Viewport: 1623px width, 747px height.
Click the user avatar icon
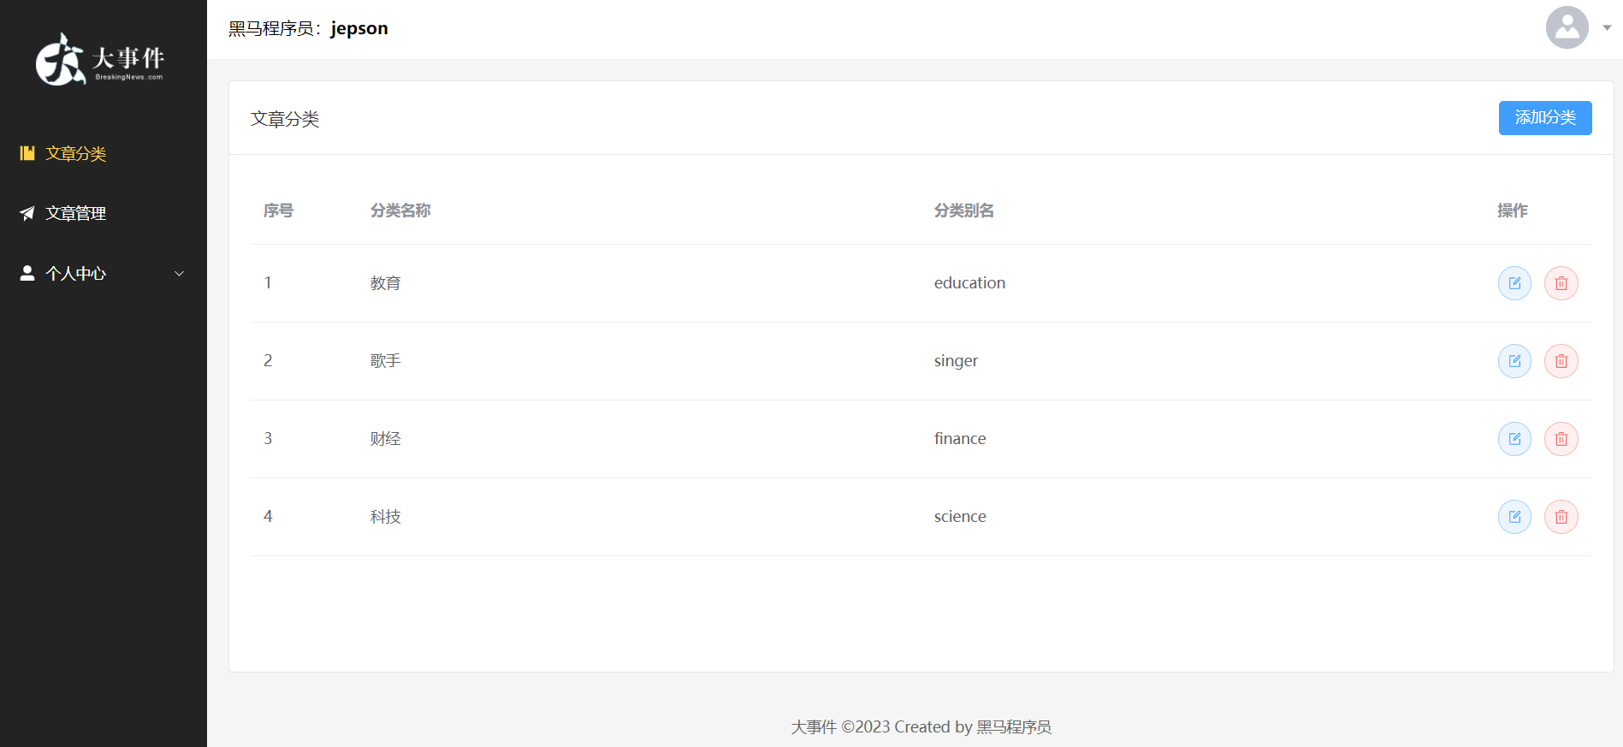1567,27
